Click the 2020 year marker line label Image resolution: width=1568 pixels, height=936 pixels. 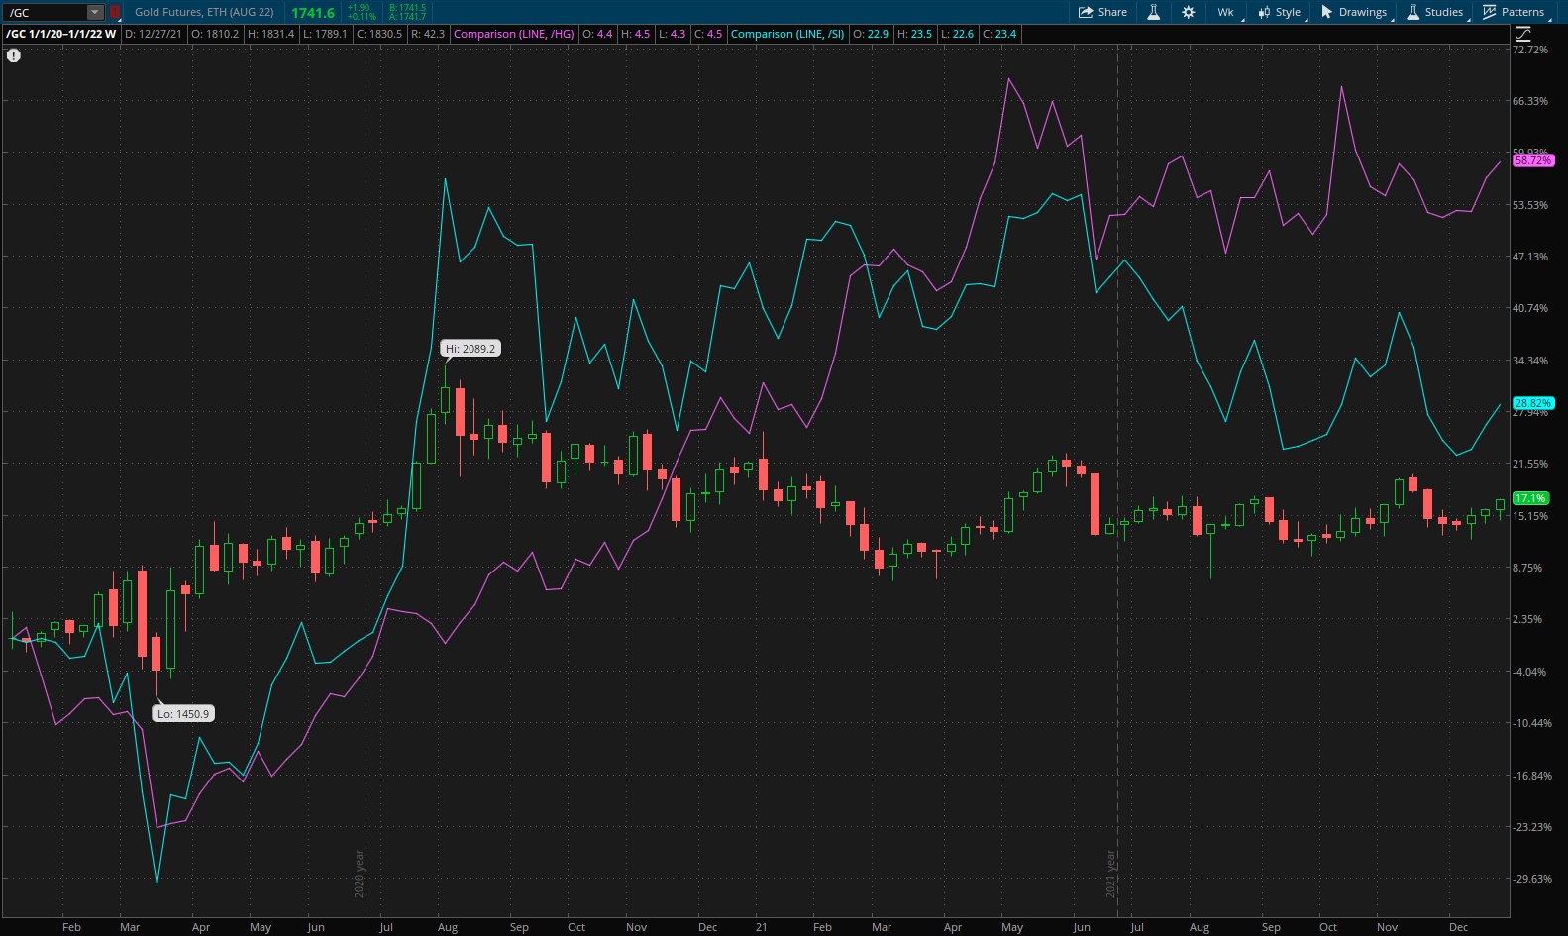point(360,875)
